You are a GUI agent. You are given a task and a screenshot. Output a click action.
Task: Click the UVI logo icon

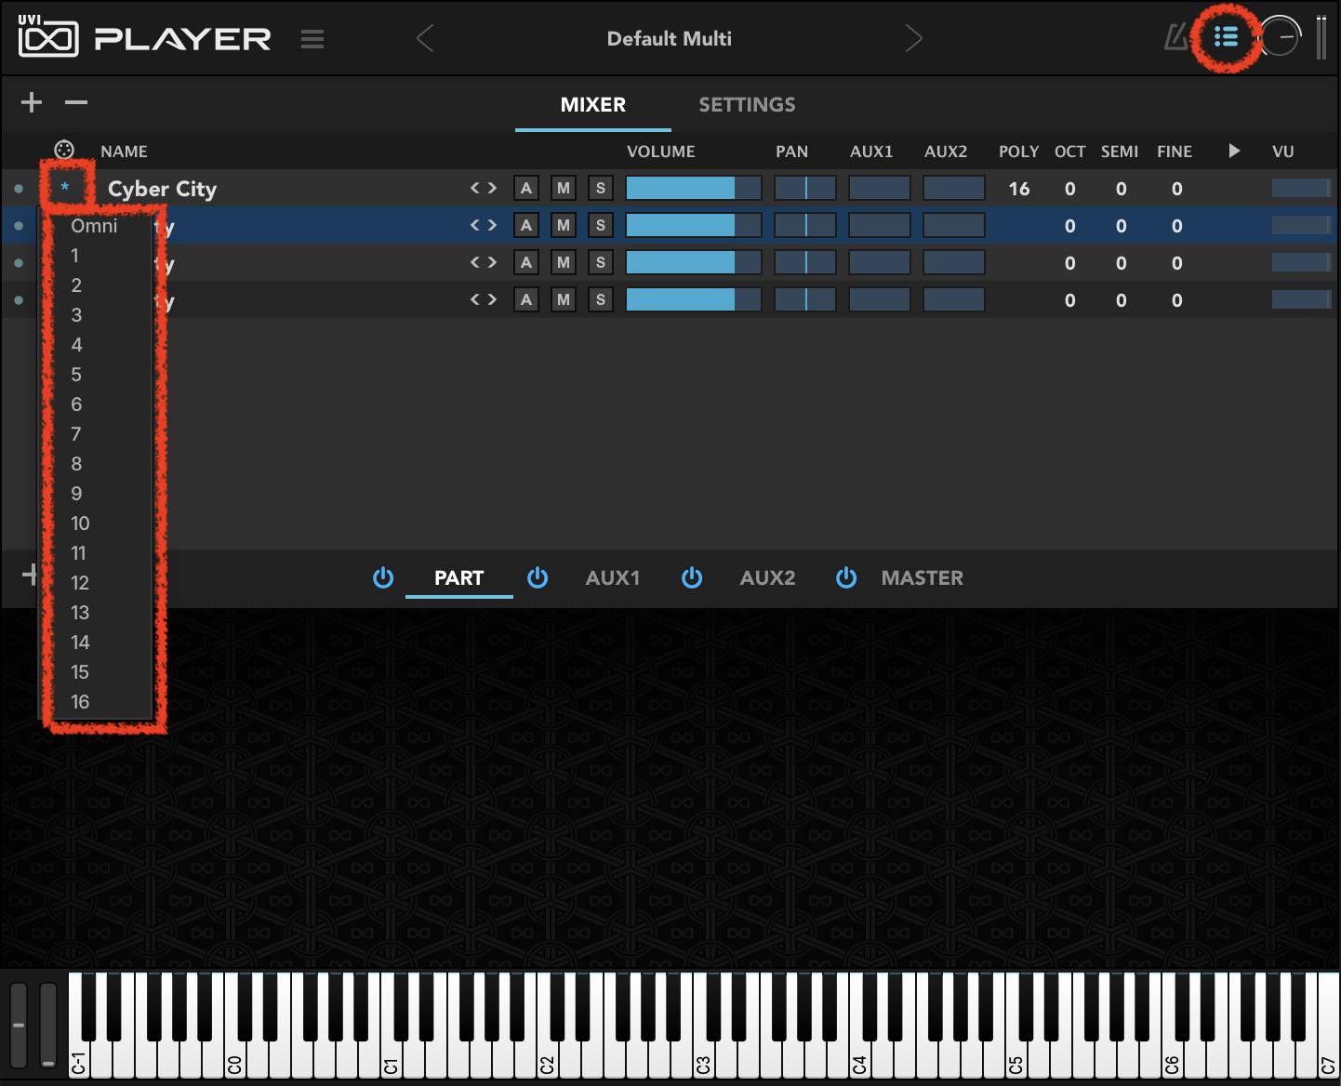click(x=48, y=37)
